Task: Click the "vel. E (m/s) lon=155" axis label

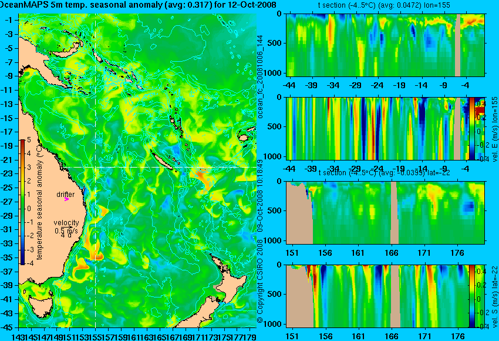Action: pos(494,129)
